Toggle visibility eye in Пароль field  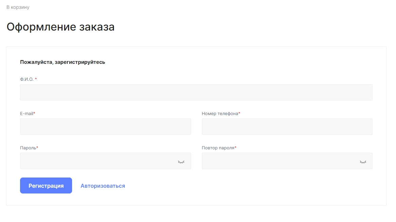[181, 162]
